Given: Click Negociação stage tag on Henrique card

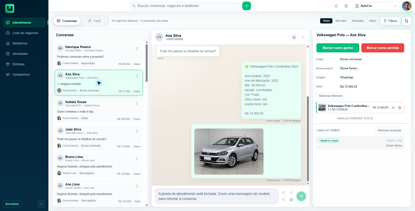Looking at the screenshot, I should pos(88,63).
